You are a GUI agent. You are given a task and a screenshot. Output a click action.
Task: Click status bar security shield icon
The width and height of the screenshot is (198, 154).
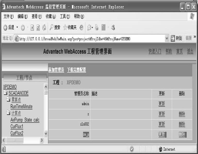(131, 149)
